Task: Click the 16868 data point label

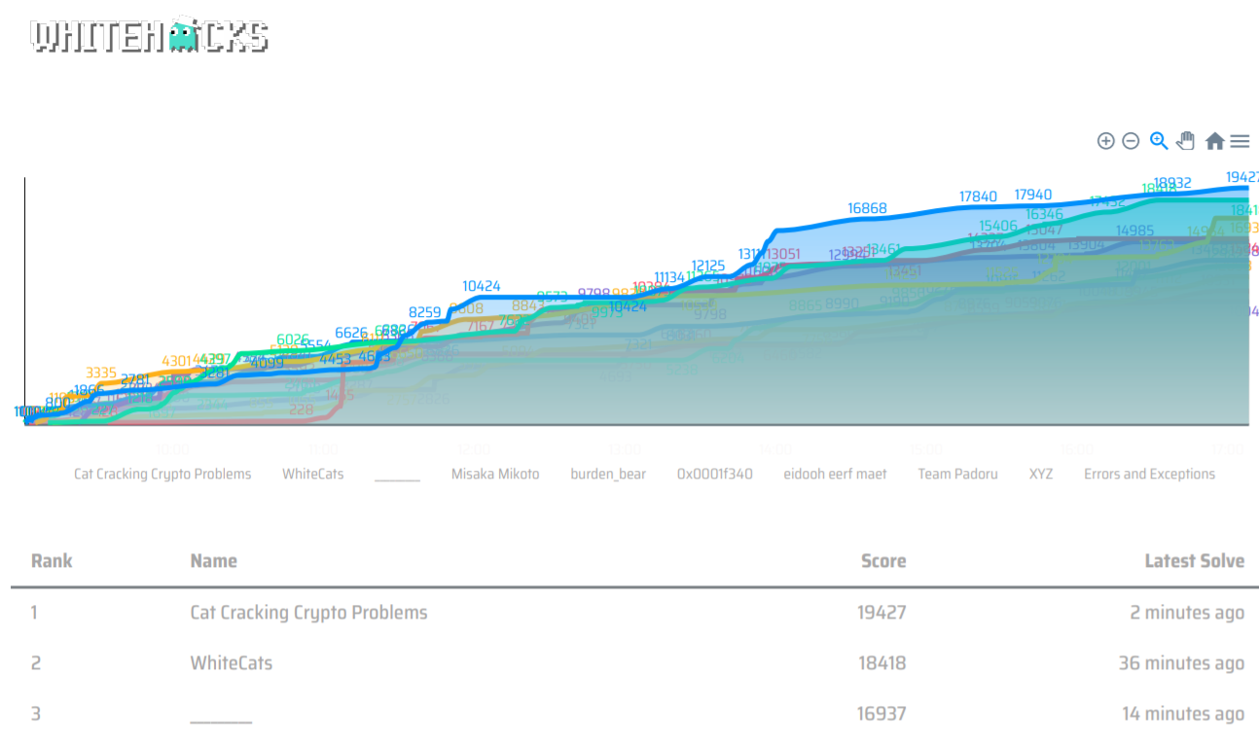Action: tap(867, 208)
